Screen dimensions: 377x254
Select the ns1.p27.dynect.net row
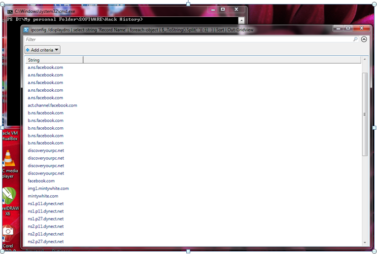[x=193, y=218]
